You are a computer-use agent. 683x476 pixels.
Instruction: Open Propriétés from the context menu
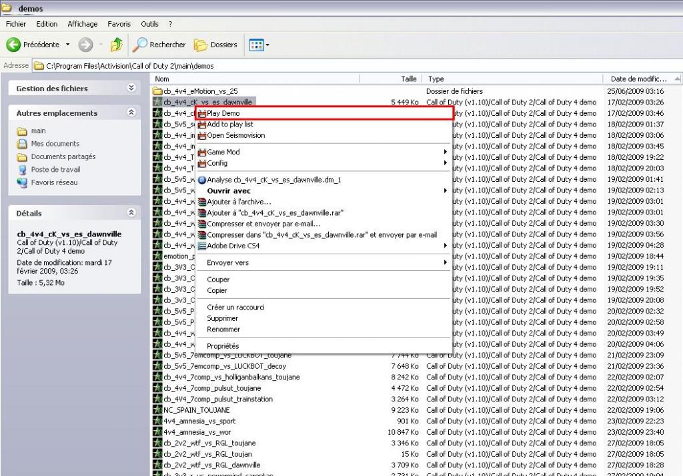(323, 346)
